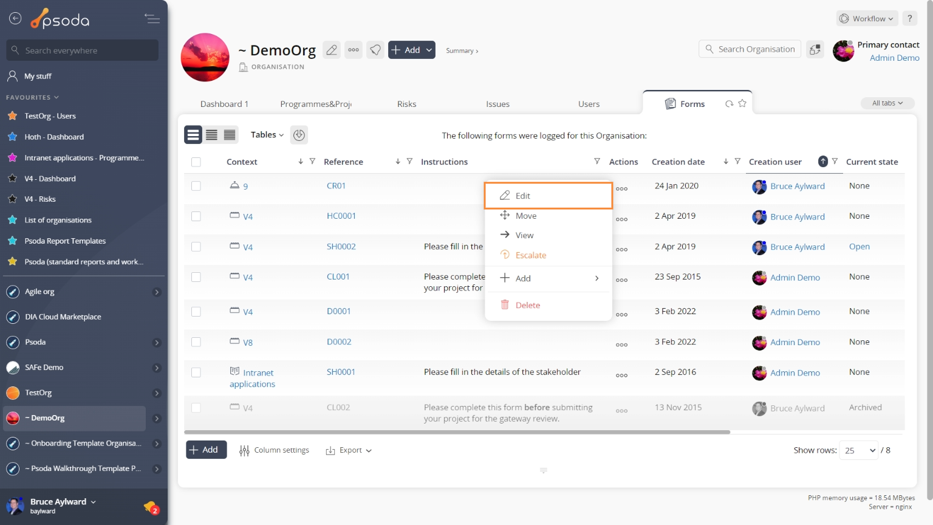933x525 pixels.
Task: Filter the Context column
Action: (x=312, y=161)
